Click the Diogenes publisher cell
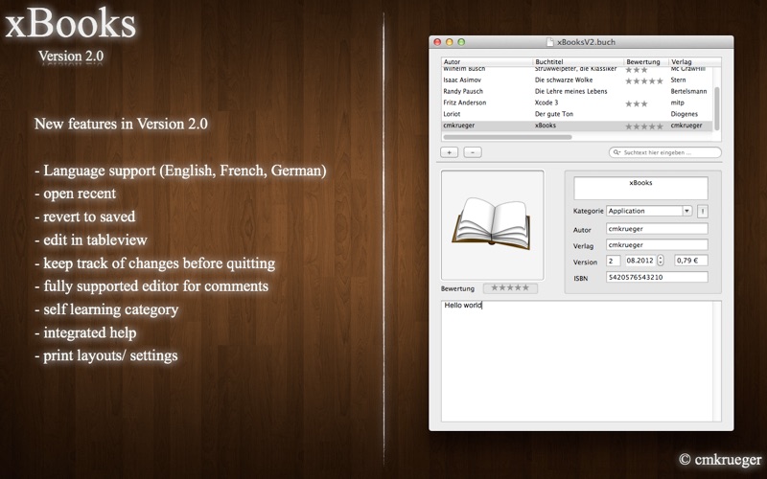Screen dimensions: 767x479 tap(684, 114)
